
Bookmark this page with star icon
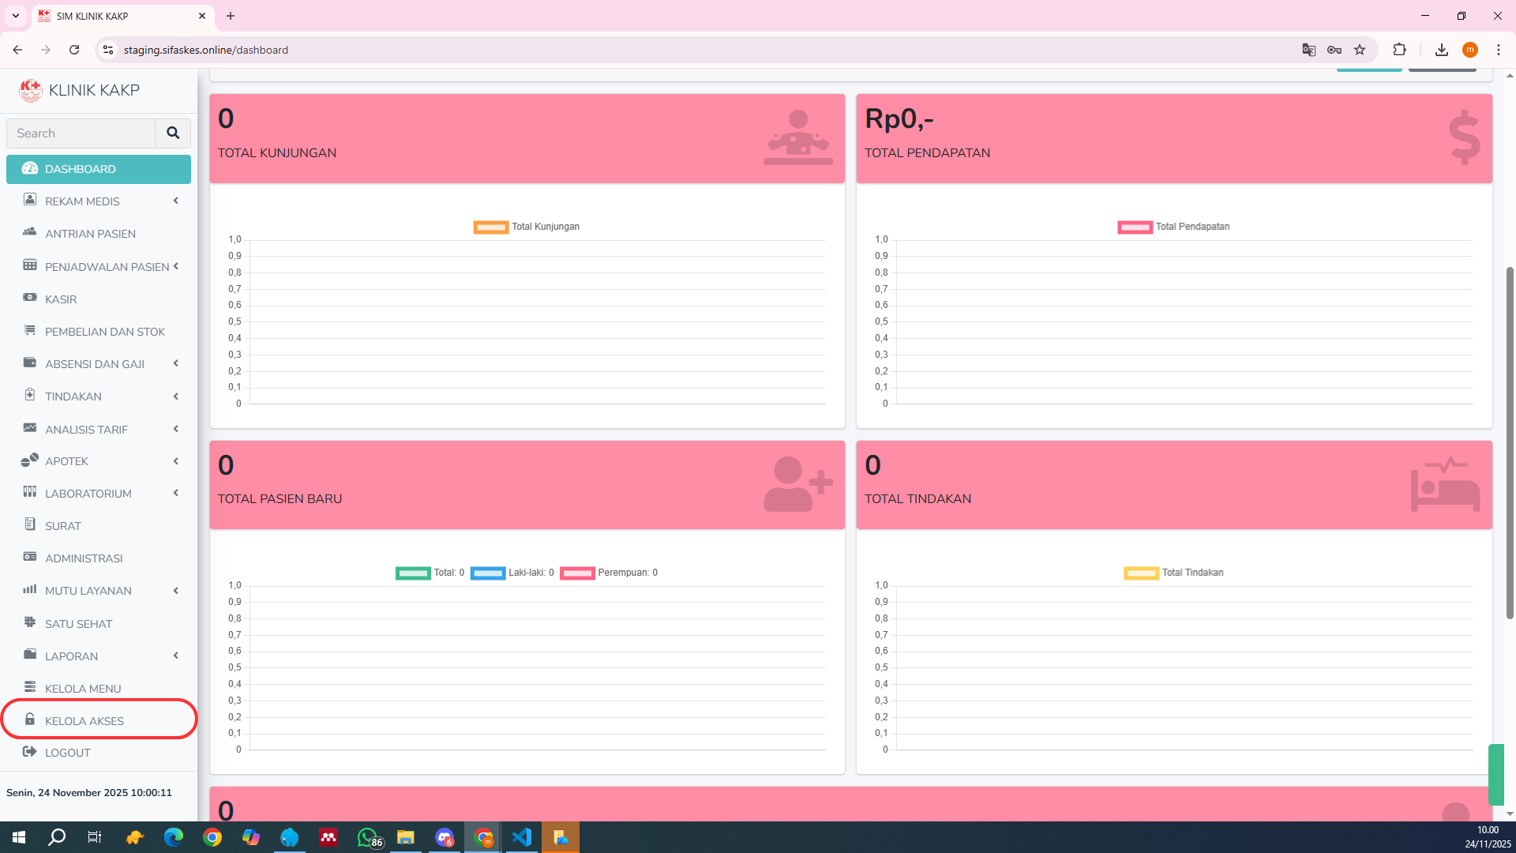point(1360,50)
